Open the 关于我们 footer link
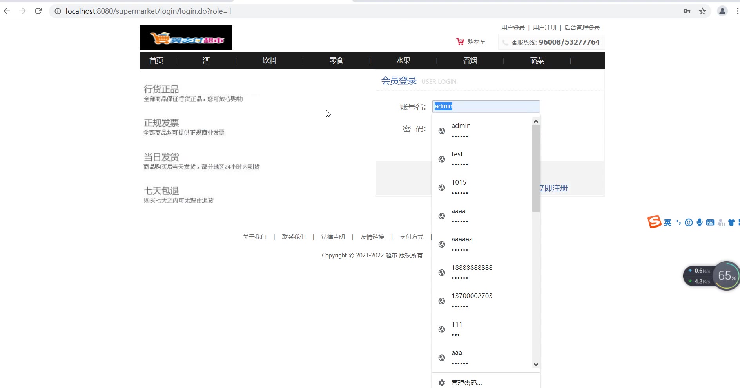Screen dimensions: 740x388 pos(255,237)
